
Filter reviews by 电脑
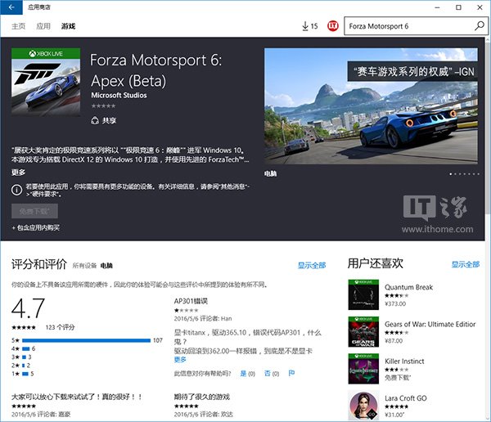coord(106,266)
